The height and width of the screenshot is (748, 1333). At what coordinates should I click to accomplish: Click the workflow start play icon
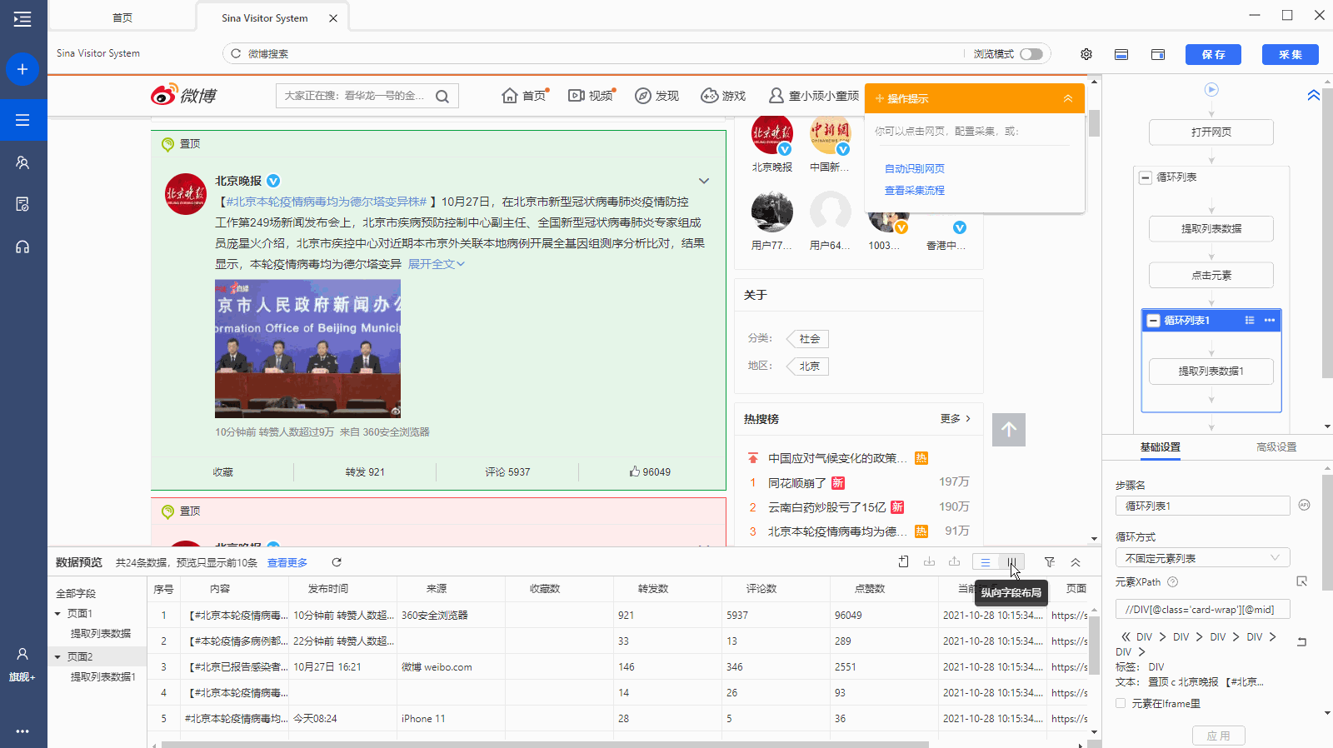pyautogui.click(x=1211, y=89)
